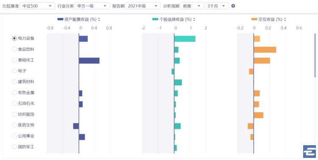
Task: Select the 食品饮料 radio button
Action: point(14,49)
